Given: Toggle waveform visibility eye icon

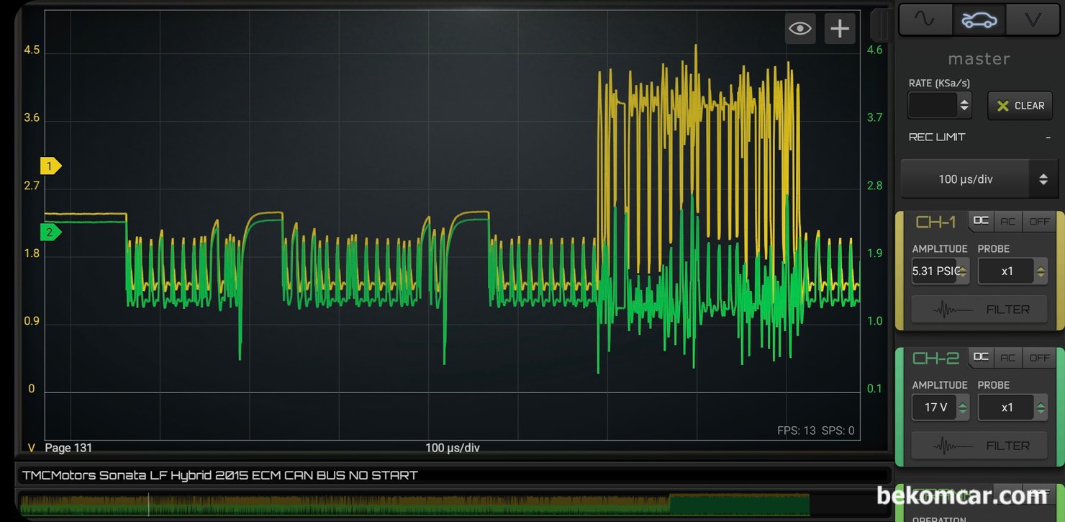Looking at the screenshot, I should [800, 29].
